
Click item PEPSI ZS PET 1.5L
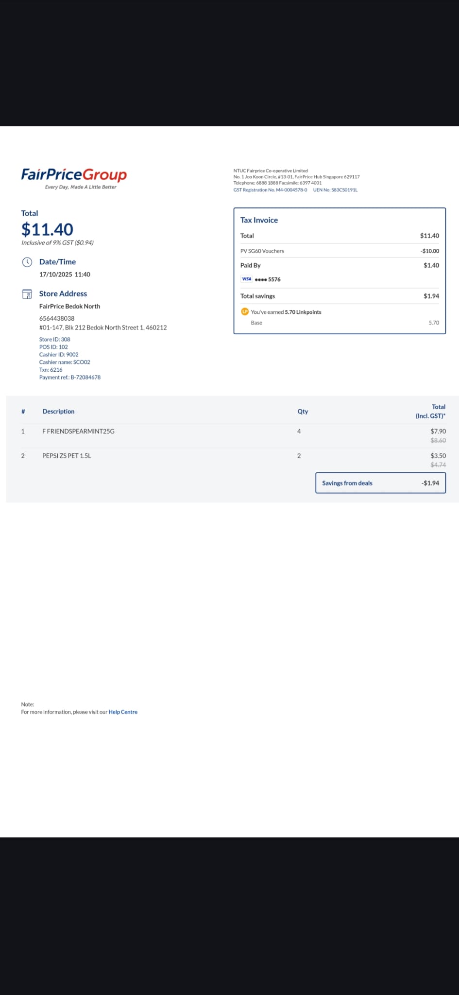(x=67, y=456)
